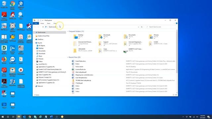Image resolution: width=212 pixels, height=119 pixels.
Task: Open the File tab in File Explorer
Action: 36,23
